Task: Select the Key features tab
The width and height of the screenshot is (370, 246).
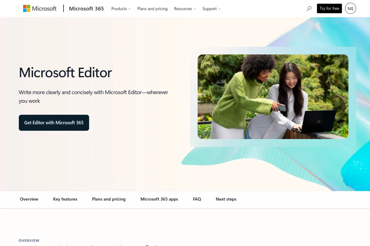Action: (65, 199)
